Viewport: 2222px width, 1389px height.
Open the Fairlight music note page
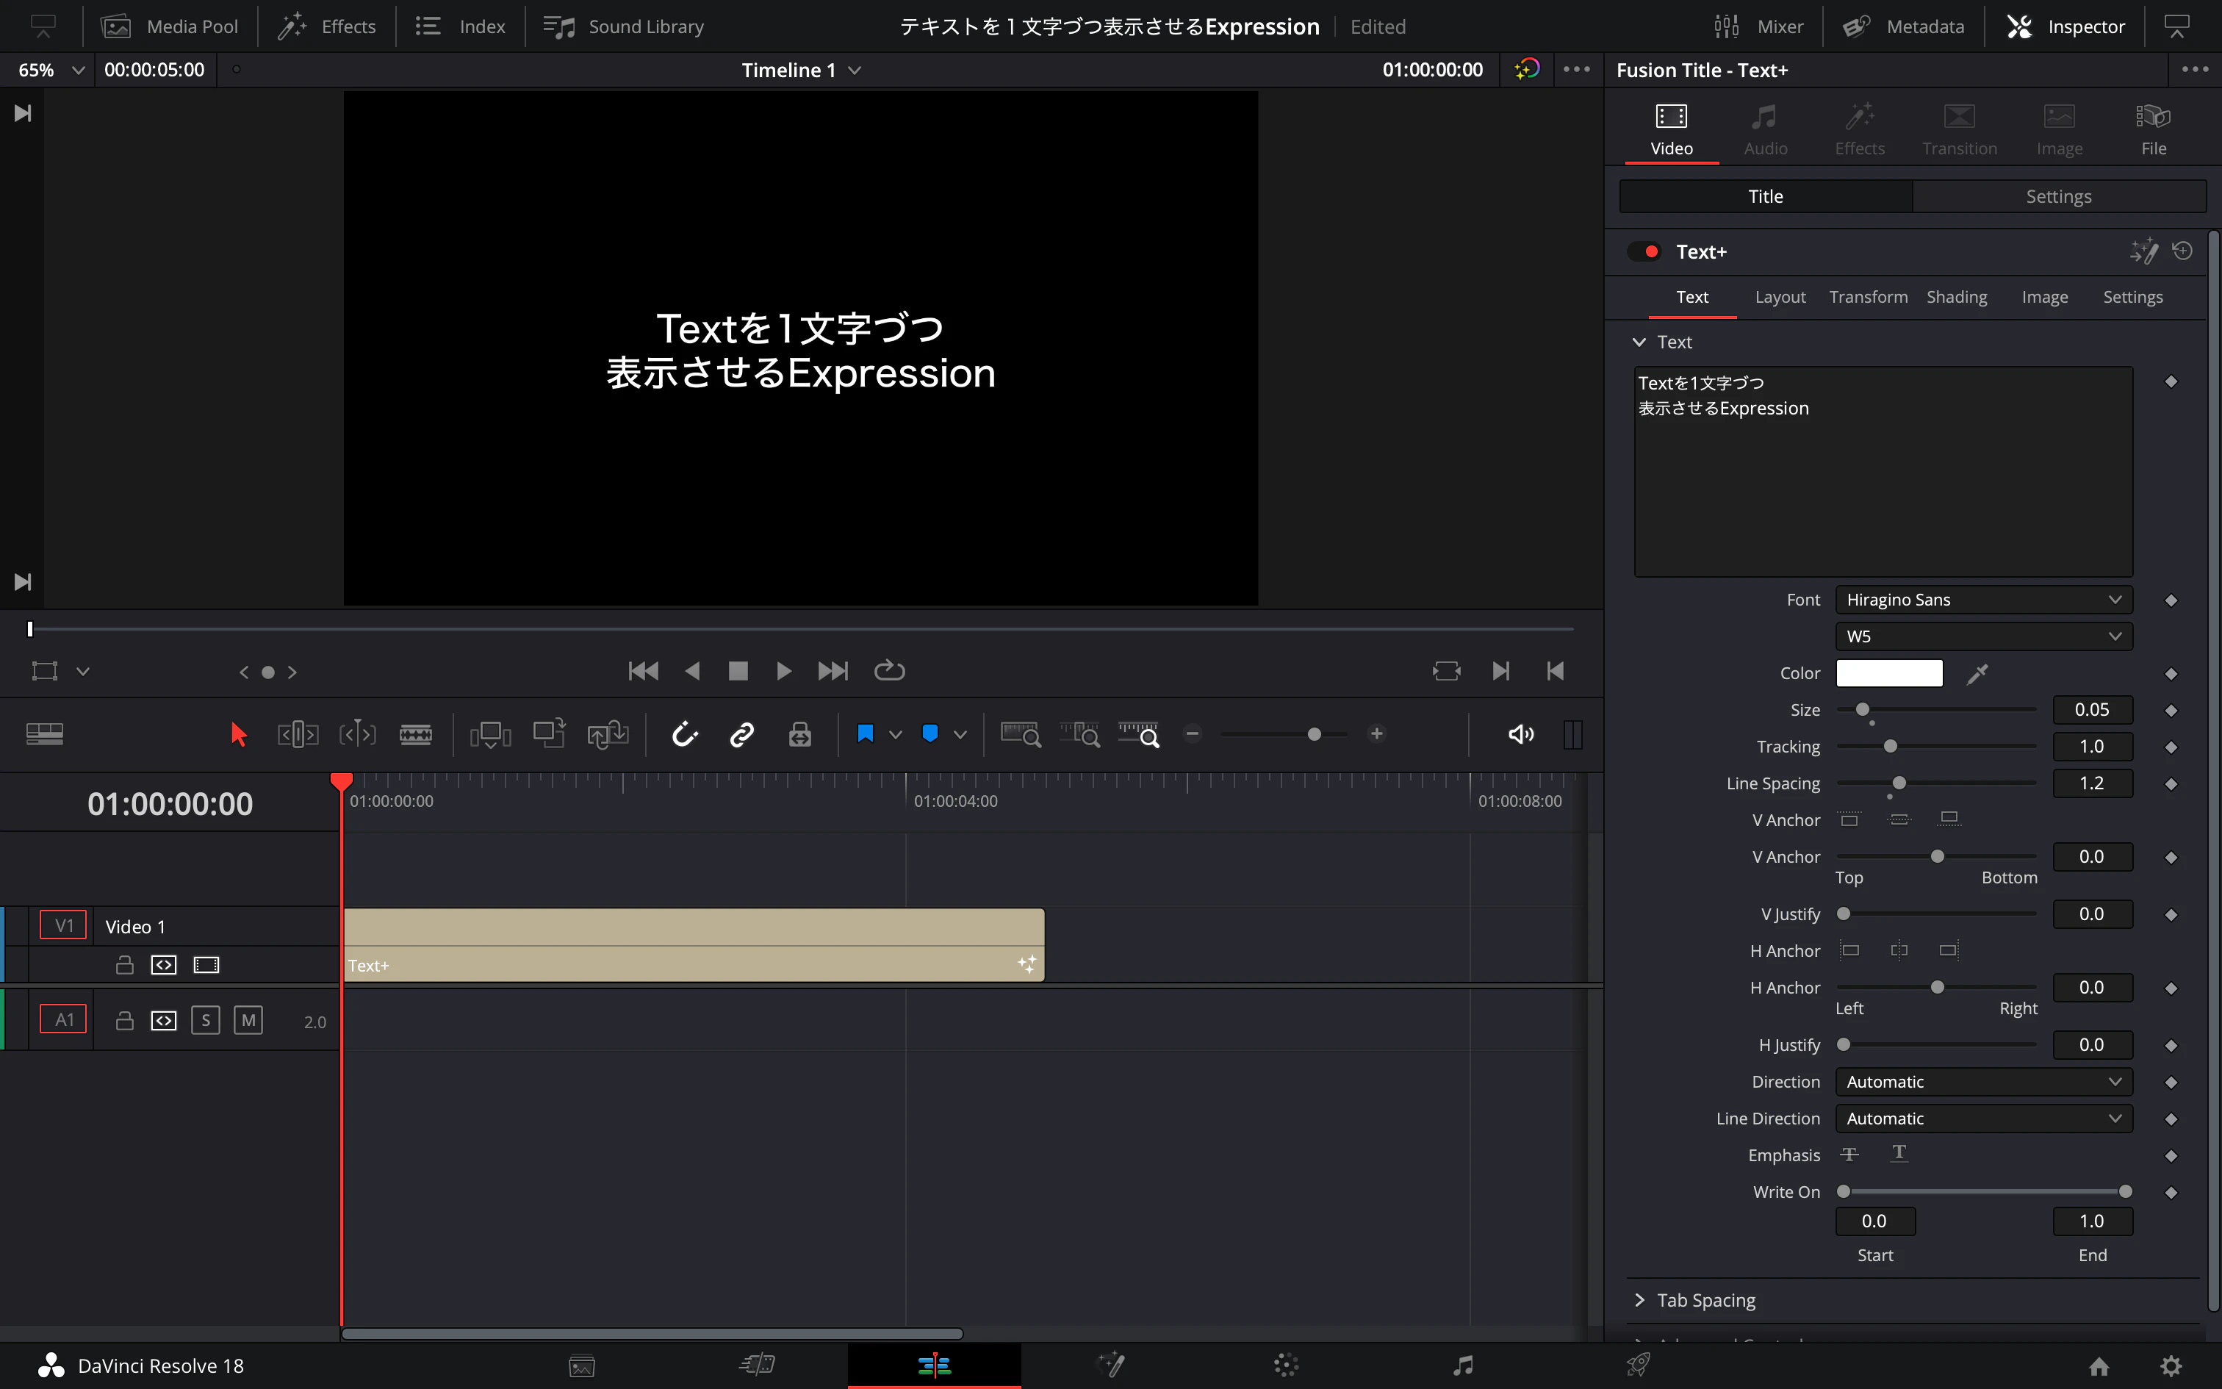pyautogui.click(x=1463, y=1365)
